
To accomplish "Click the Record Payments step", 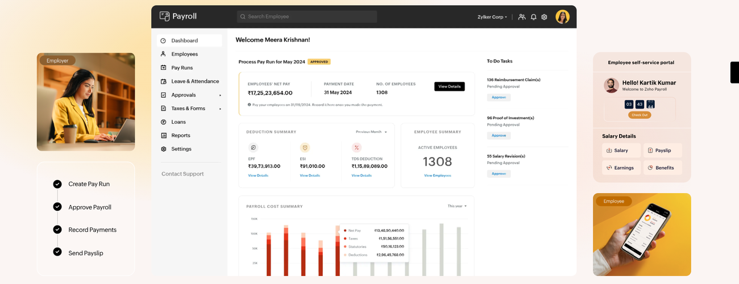I will (x=92, y=230).
